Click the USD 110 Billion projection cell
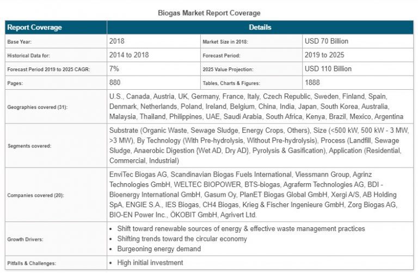 click(328, 69)
